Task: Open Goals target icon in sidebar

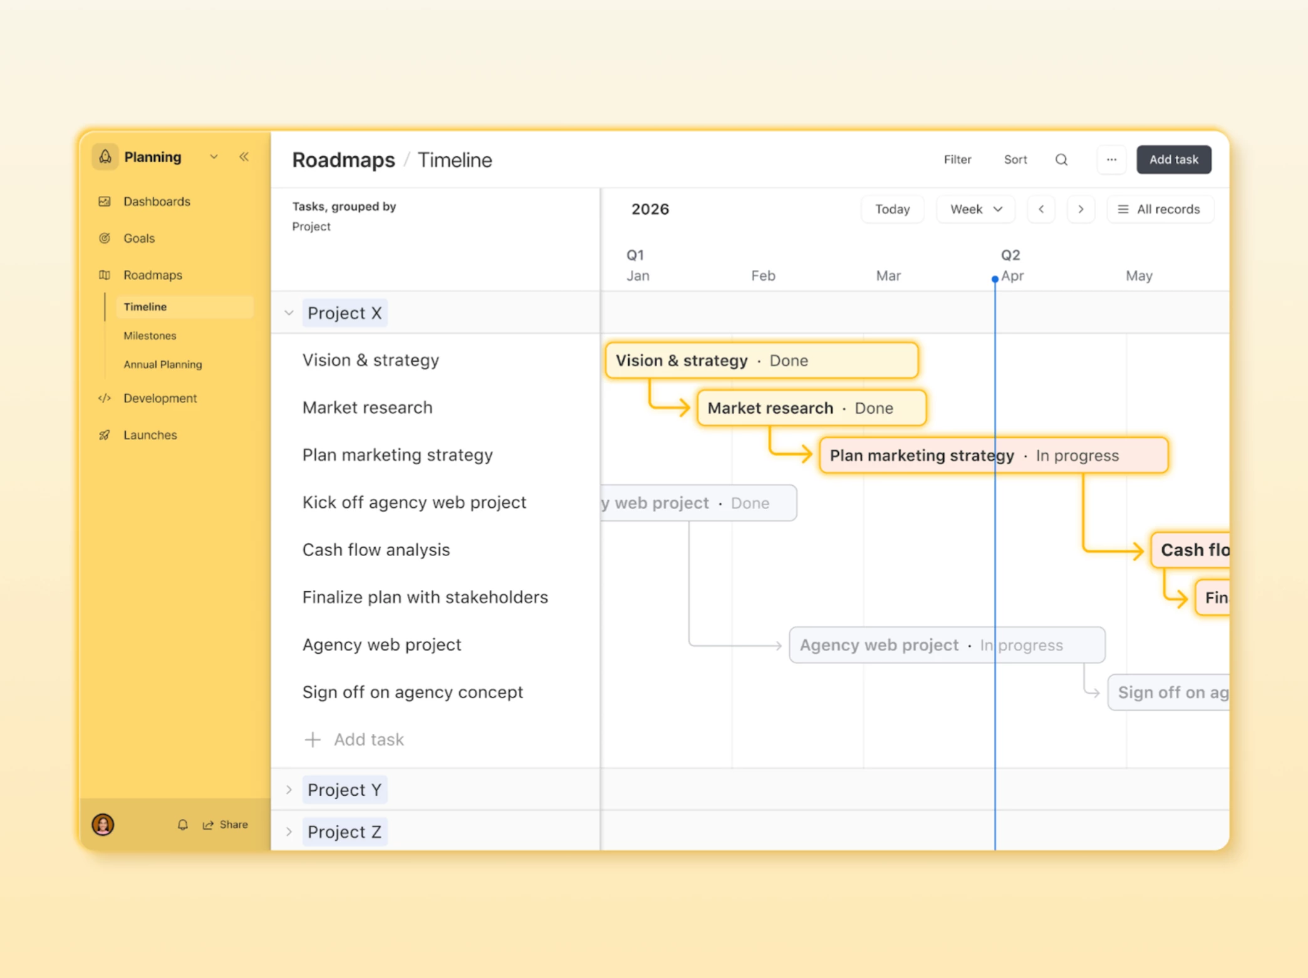Action: 105,238
